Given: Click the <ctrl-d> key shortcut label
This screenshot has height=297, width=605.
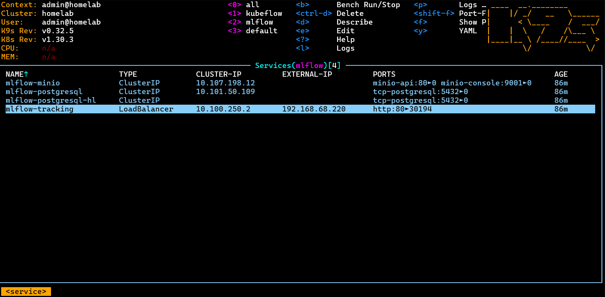Looking at the screenshot, I should pos(314,13).
